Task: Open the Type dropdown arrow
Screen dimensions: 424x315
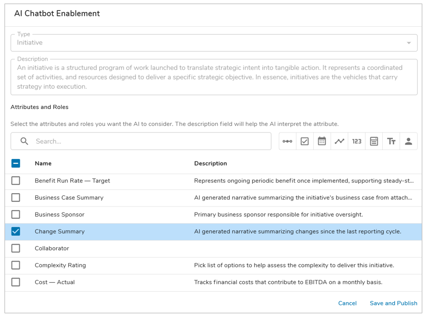Action: point(409,43)
